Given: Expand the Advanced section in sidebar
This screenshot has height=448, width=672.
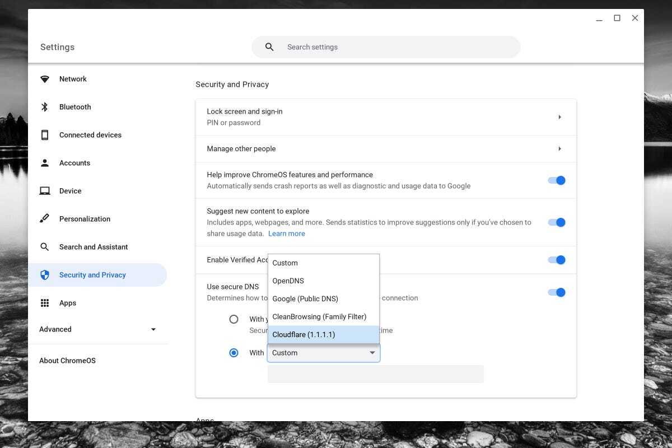Looking at the screenshot, I should (x=153, y=329).
